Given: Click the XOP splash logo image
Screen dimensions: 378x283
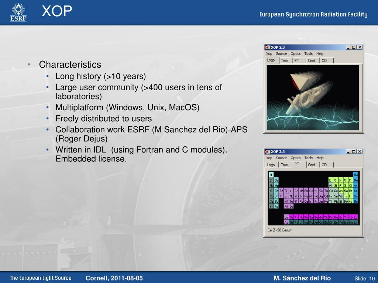Looking at the screenshot, I should click(313, 97).
